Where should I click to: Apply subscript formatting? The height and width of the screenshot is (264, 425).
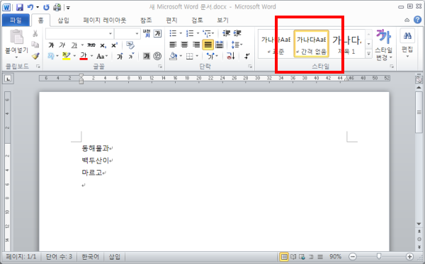(x=103, y=45)
